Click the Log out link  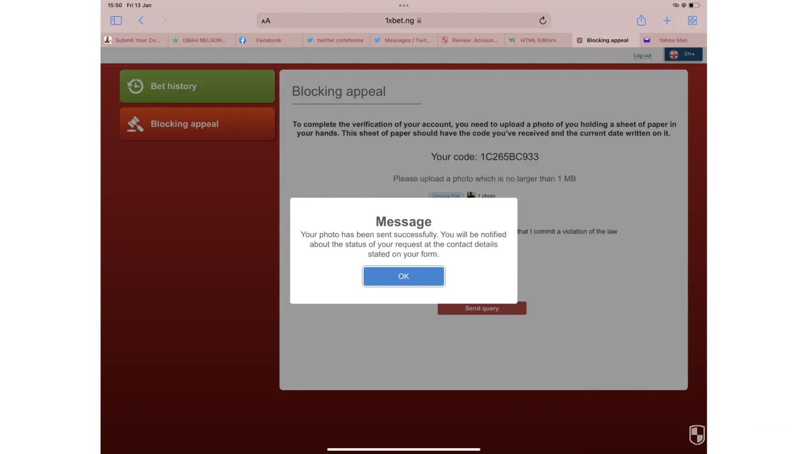tap(642, 55)
